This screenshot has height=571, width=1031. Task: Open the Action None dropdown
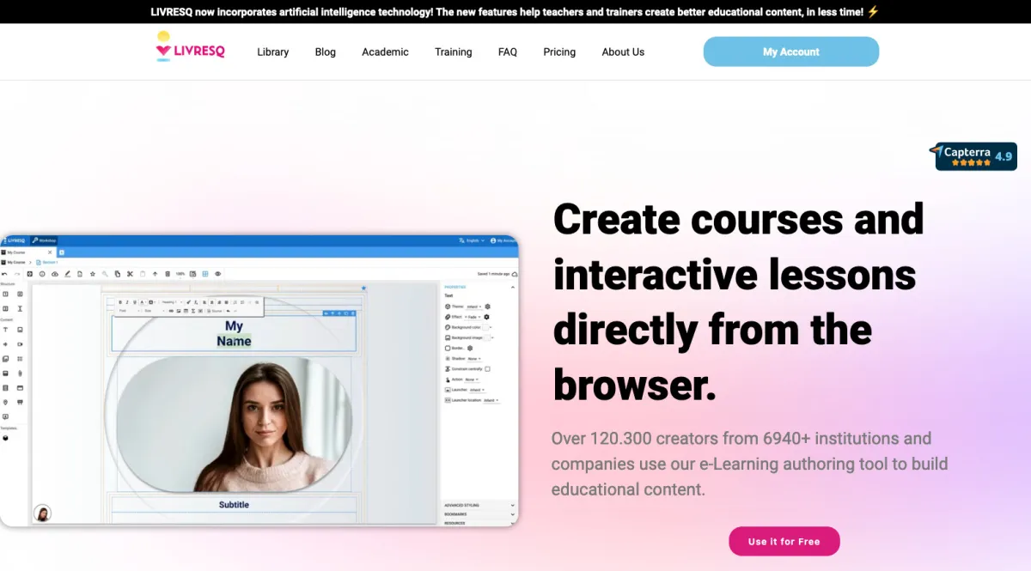click(471, 380)
